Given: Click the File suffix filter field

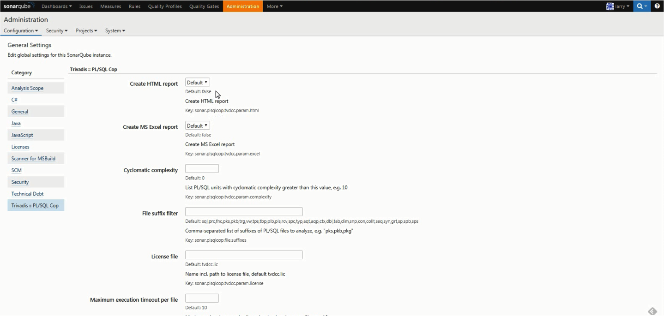Looking at the screenshot, I should point(244,212).
